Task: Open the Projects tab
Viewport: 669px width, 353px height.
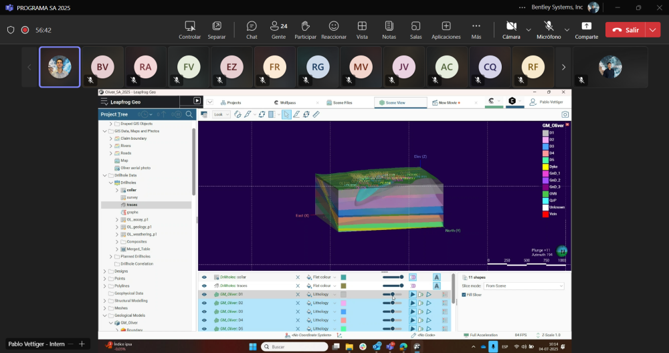Action: tap(229, 103)
